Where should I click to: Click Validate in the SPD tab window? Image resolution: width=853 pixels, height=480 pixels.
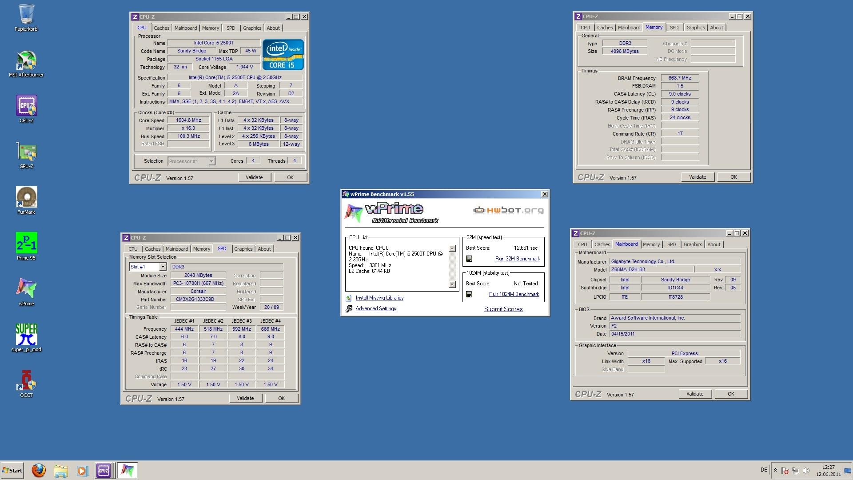245,398
